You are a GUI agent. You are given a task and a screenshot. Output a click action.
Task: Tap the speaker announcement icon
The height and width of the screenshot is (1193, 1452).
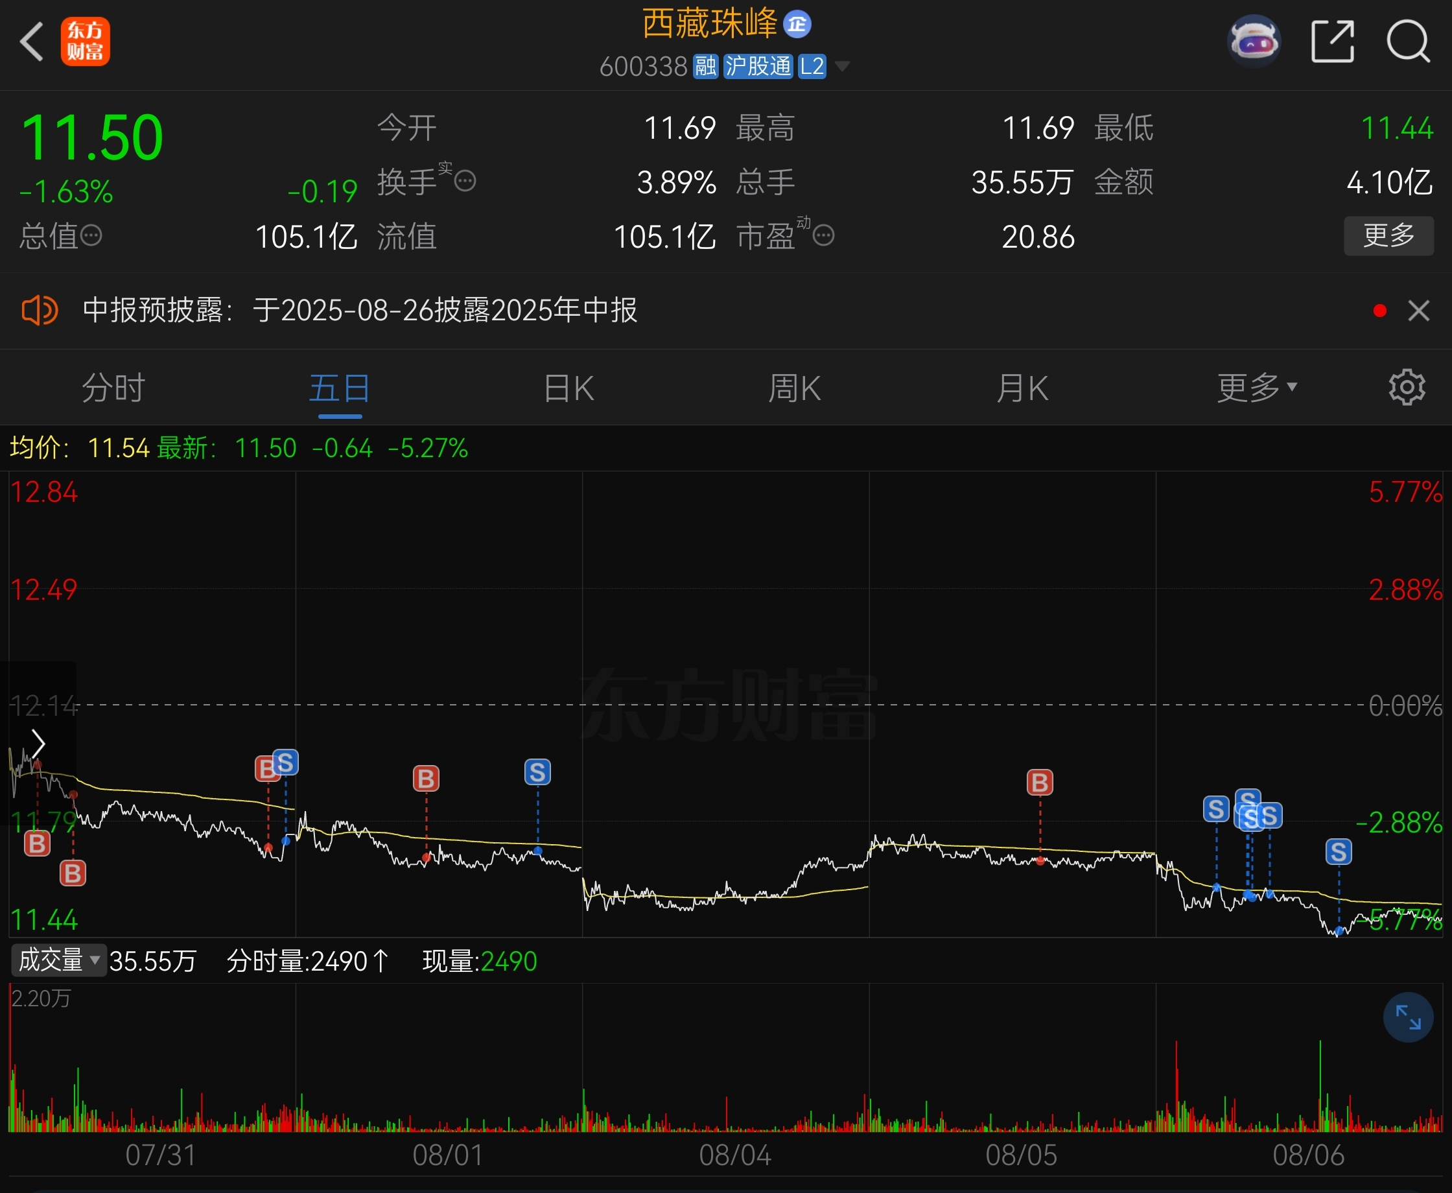point(39,311)
